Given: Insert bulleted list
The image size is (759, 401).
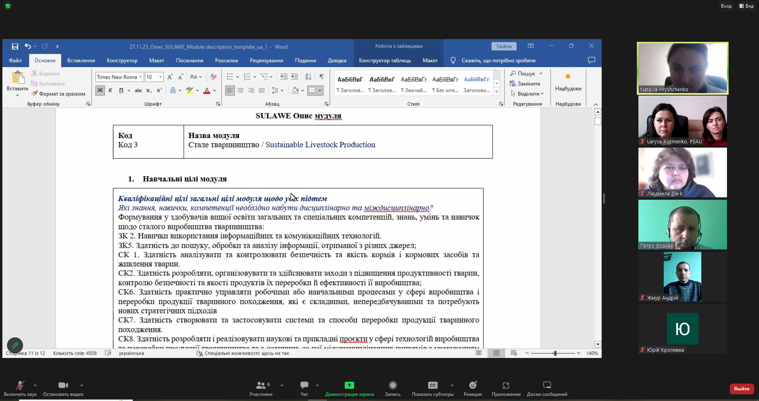Looking at the screenshot, I should [230, 77].
